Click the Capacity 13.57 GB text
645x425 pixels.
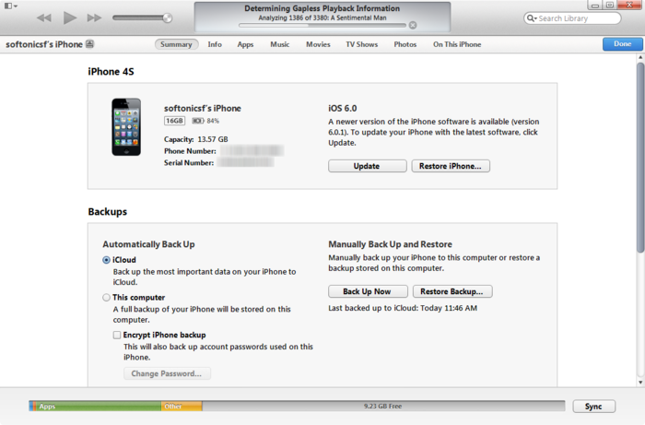tap(195, 139)
